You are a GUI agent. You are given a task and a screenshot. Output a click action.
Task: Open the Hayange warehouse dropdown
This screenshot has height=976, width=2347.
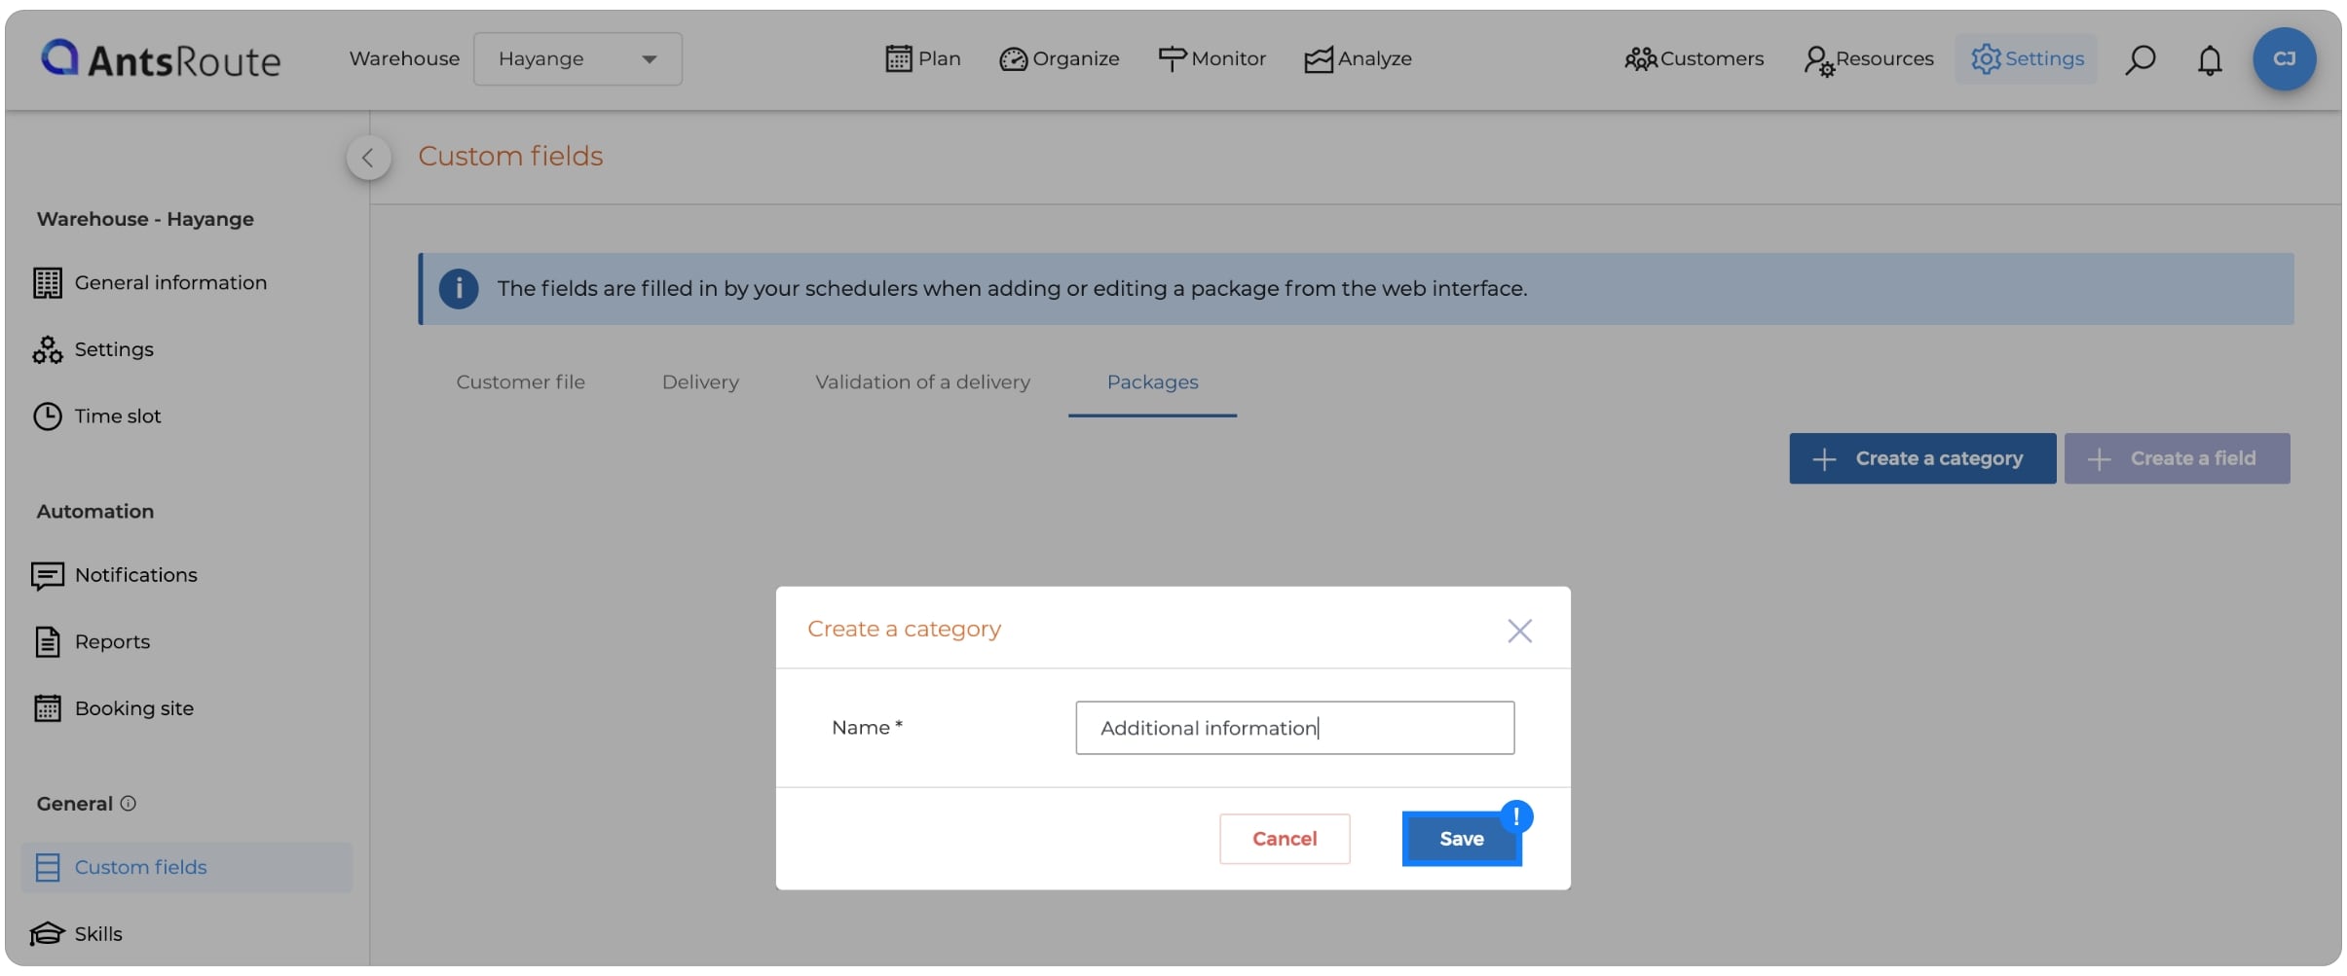(577, 58)
